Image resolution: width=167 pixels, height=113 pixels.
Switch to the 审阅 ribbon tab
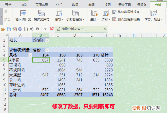coord(91,5)
